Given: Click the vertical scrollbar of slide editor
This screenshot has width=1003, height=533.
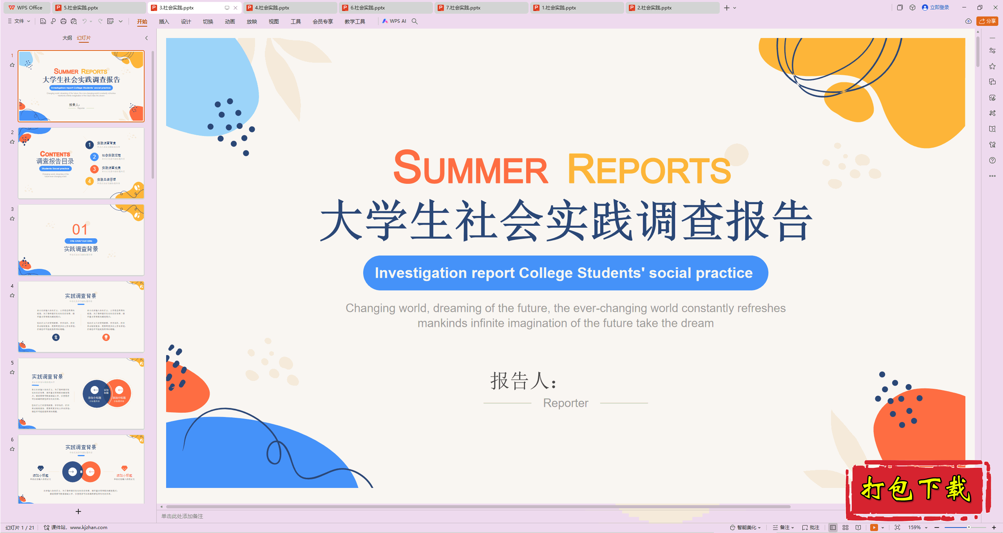Looking at the screenshot, I should click(978, 51).
